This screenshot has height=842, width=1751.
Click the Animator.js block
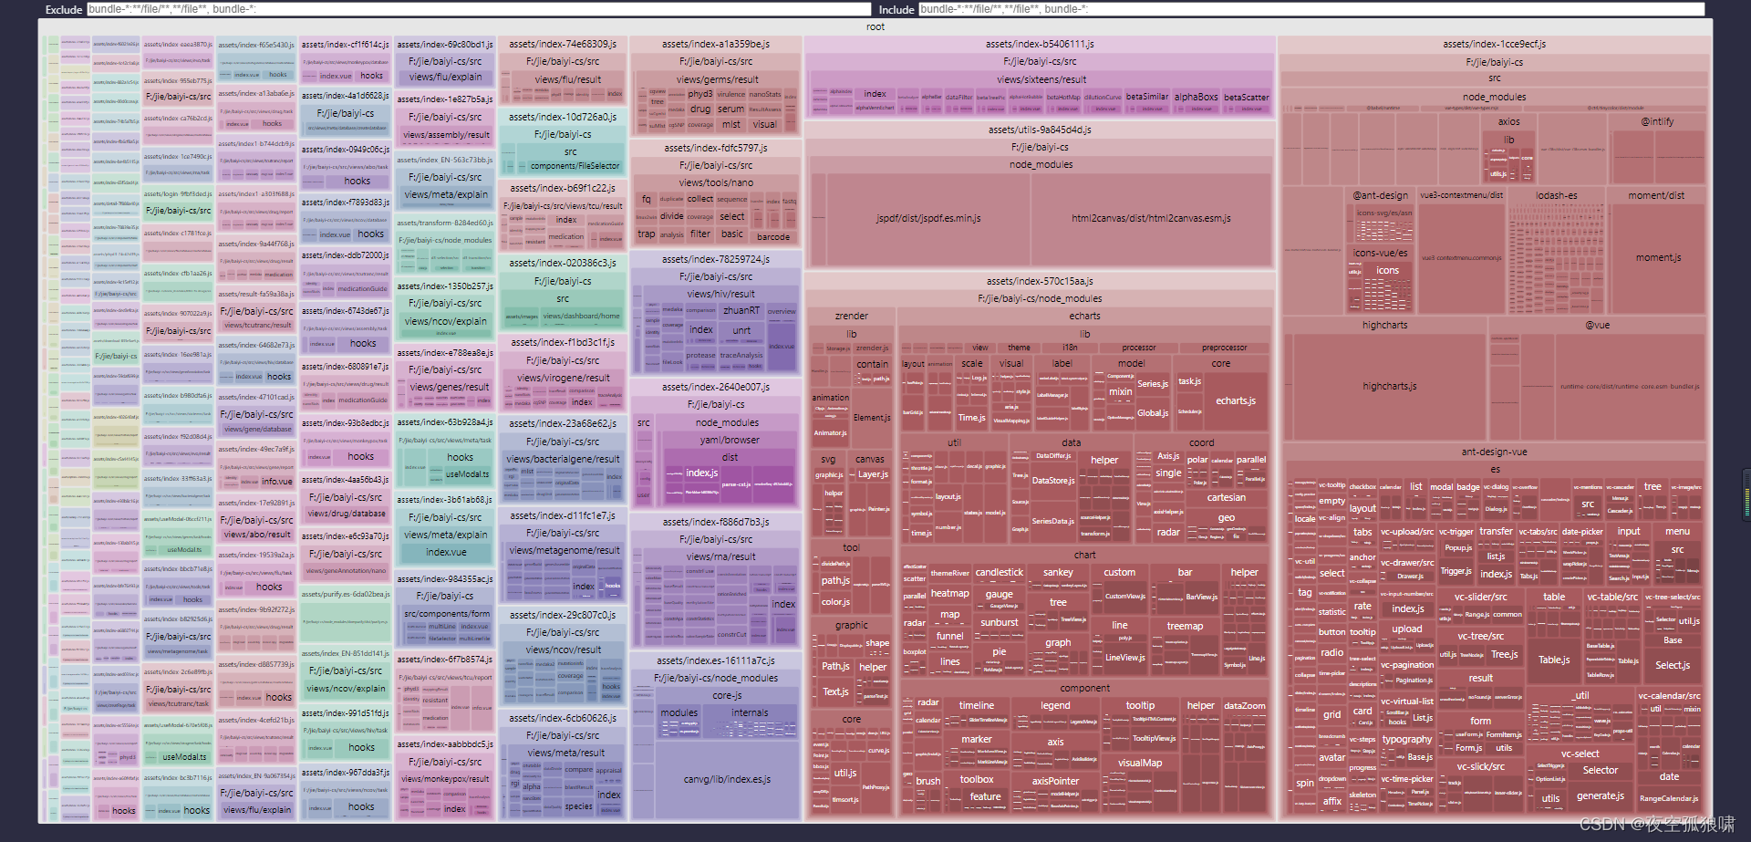click(x=830, y=433)
